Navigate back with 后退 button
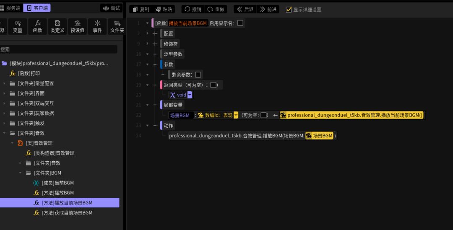453x230 pixels. pos(245,9)
